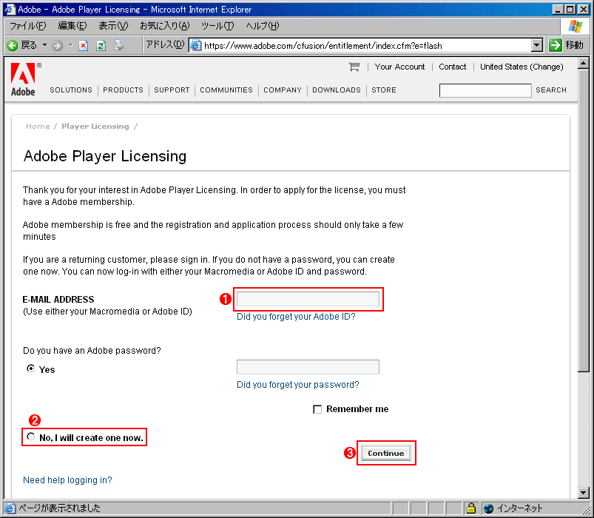Click the Print icon in toolbar
The height and width of the screenshot is (518, 594).
[x=118, y=45]
